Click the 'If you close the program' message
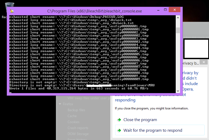 click(x=152, y=108)
